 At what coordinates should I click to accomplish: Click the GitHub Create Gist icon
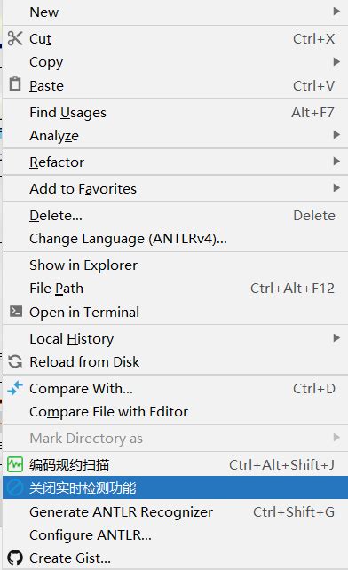[15, 558]
